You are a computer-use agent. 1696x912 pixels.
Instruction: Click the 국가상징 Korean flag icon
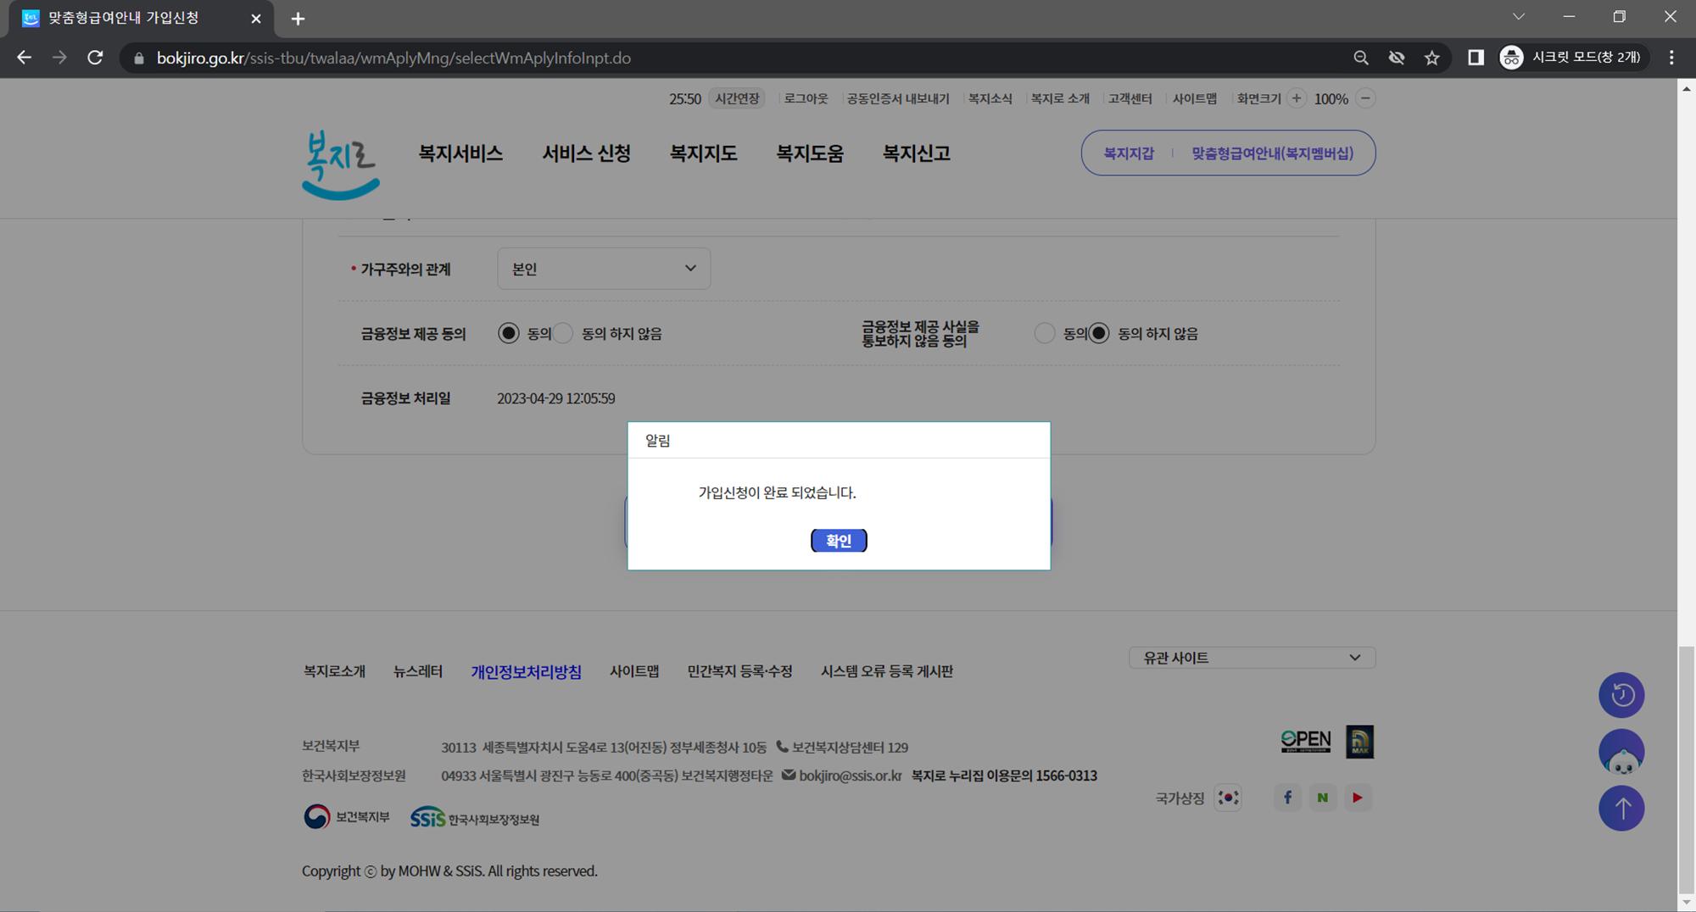[1228, 798]
